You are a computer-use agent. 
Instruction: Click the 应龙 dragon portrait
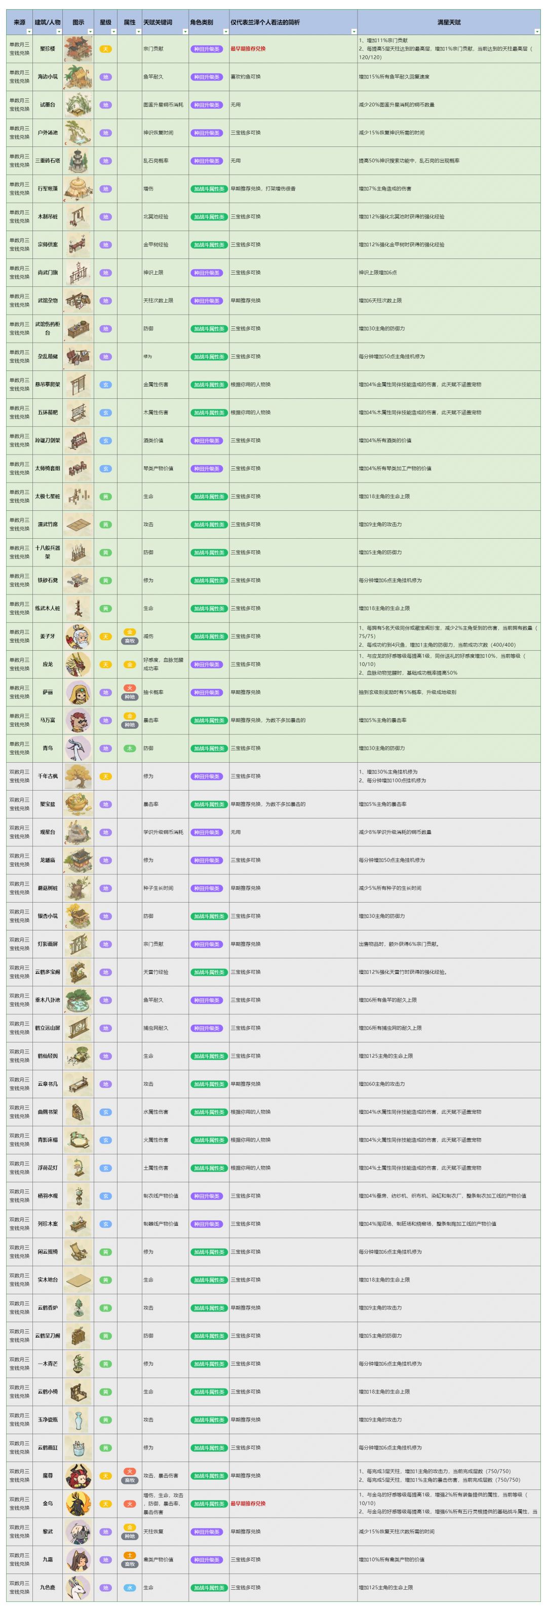tap(78, 664)
